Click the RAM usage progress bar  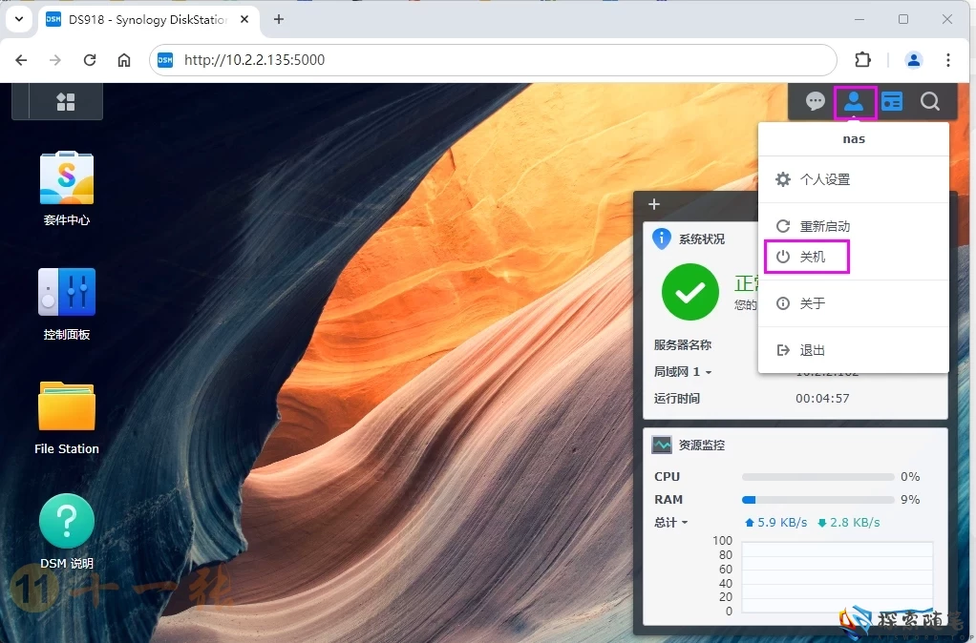click(x=817, y=499)
